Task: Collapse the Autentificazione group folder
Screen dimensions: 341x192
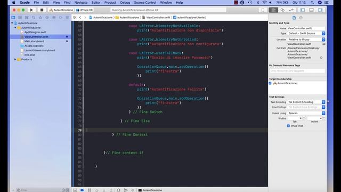Action: (15, 28)
